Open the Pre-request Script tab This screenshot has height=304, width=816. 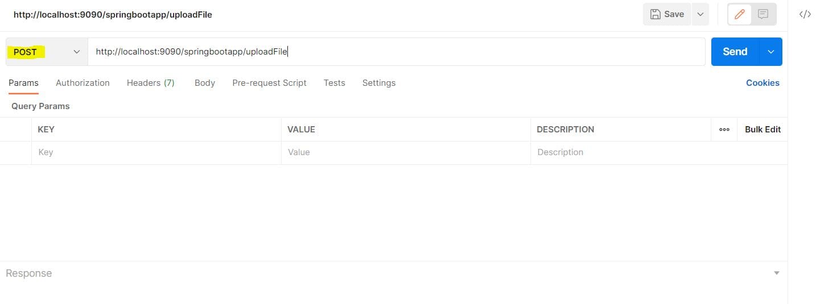point(269,83)
